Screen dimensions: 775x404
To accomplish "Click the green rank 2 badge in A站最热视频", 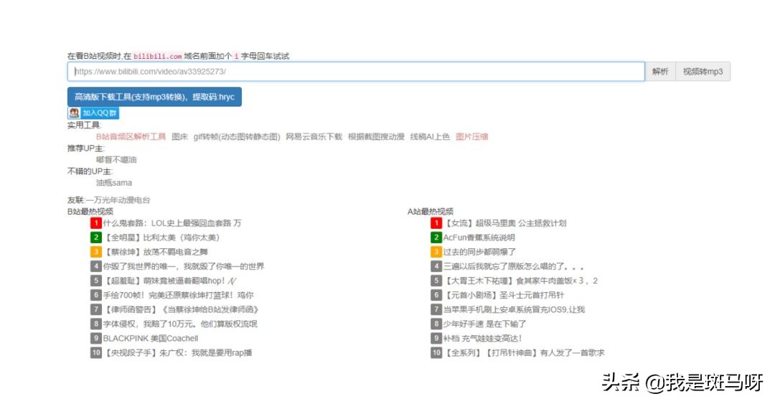I will (436, 238).
